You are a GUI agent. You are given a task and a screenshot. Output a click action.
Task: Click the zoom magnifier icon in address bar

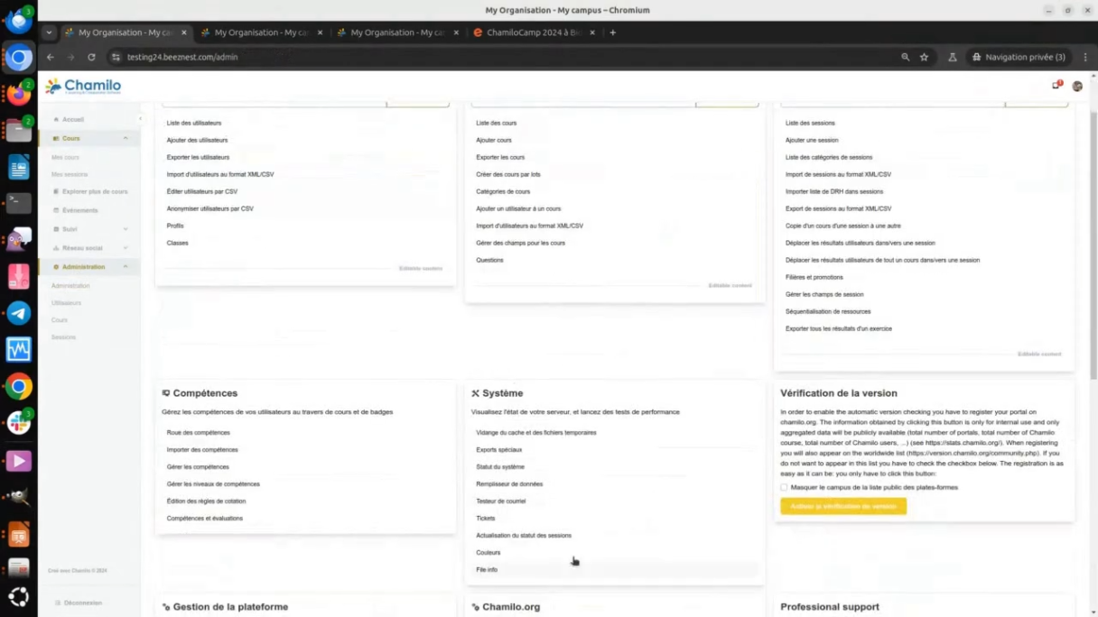pos(905,57)
